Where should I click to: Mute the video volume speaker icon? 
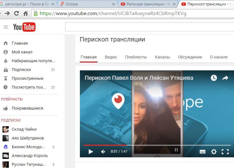click(x=103, y=152)
